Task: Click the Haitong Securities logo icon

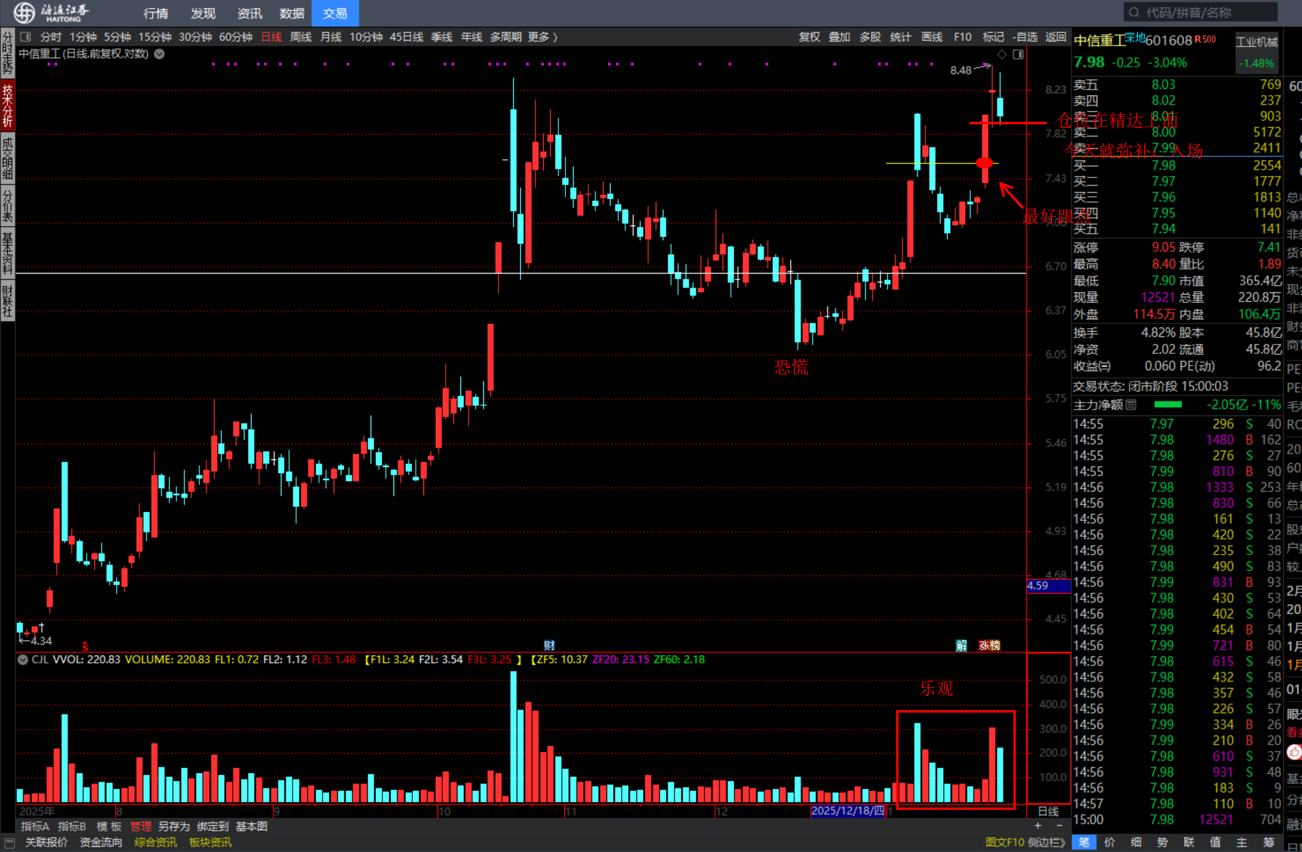Action: tap(24, 12)
